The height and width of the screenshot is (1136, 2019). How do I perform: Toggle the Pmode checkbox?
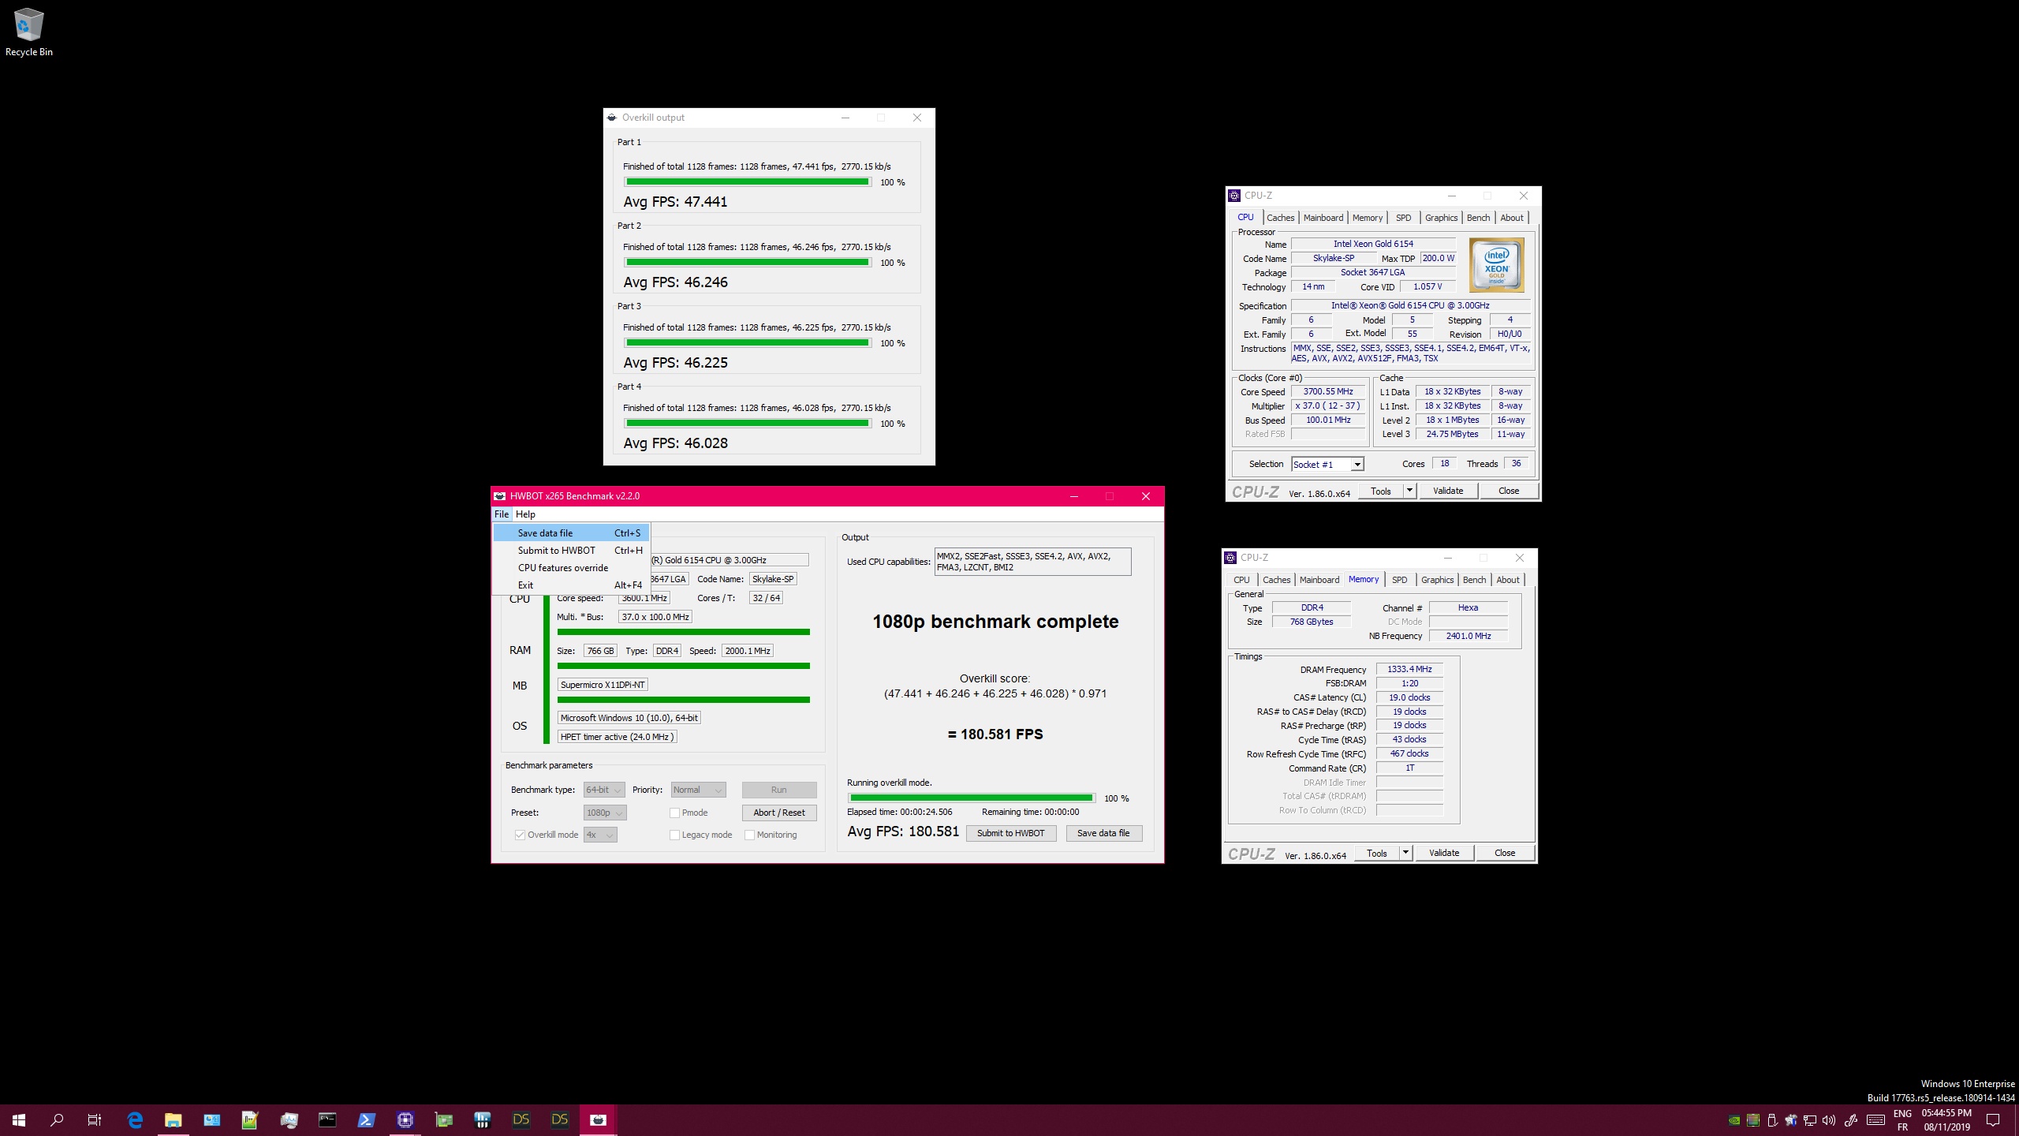pyautogui.click(x=674, y=813)
